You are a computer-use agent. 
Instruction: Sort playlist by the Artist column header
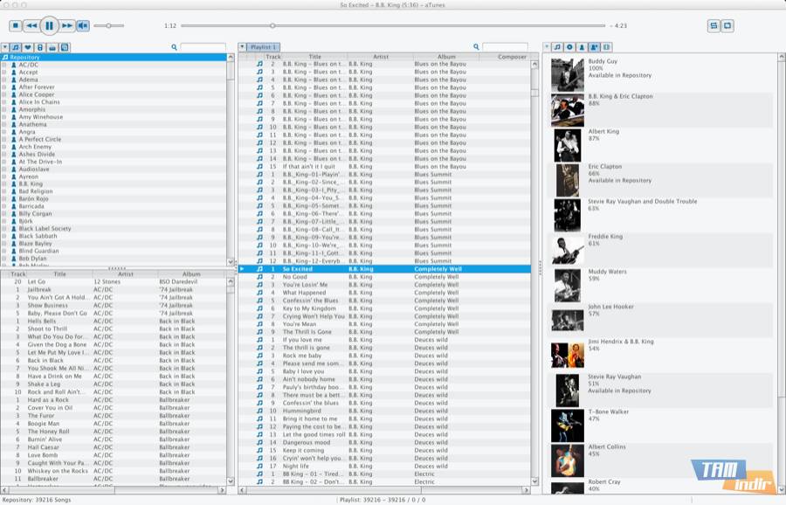380,57
